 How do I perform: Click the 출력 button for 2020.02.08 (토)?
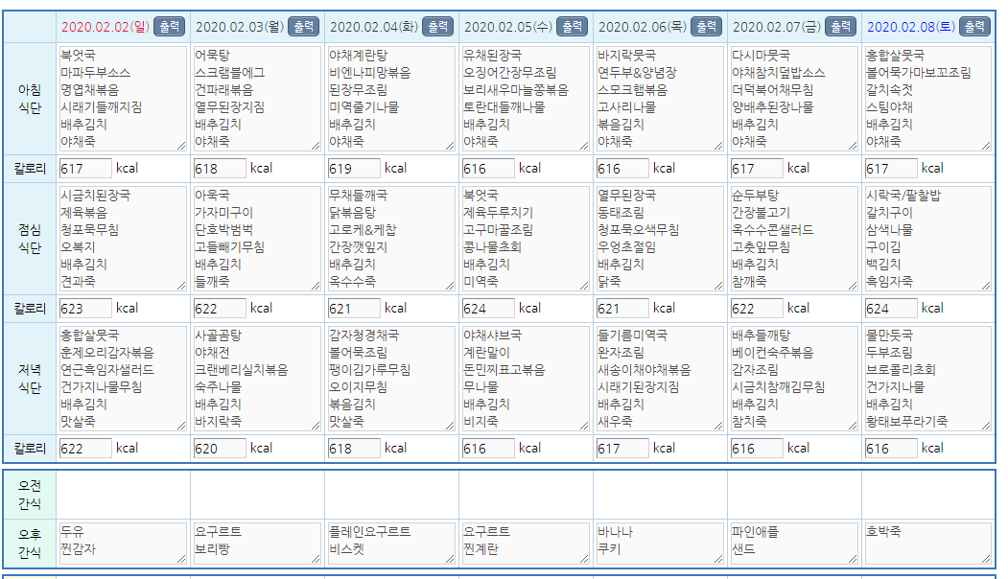(974, 26)
